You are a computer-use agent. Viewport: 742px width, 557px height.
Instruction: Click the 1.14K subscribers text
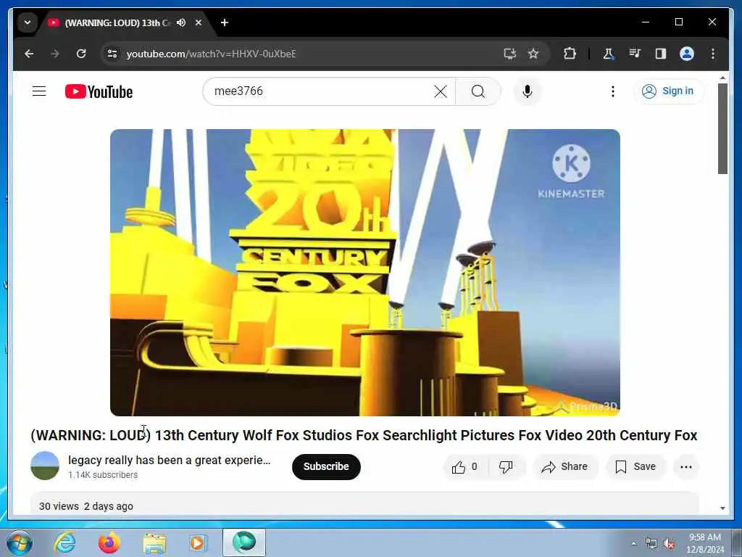tap(103, 474)
